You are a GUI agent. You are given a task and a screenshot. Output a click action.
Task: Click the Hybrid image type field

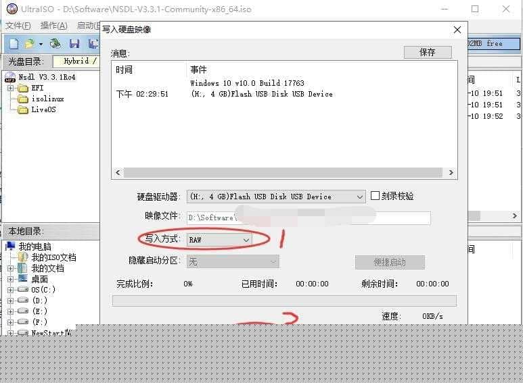(76, 61)
